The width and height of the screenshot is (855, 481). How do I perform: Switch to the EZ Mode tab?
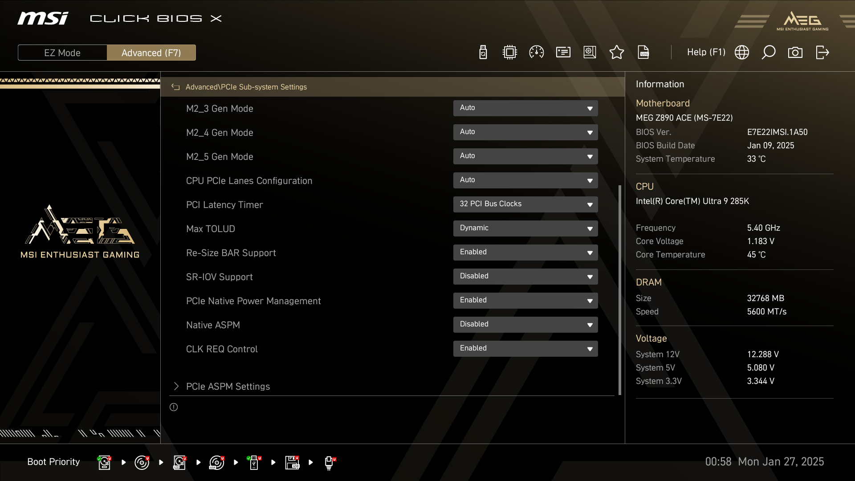[x=62, y=53]
